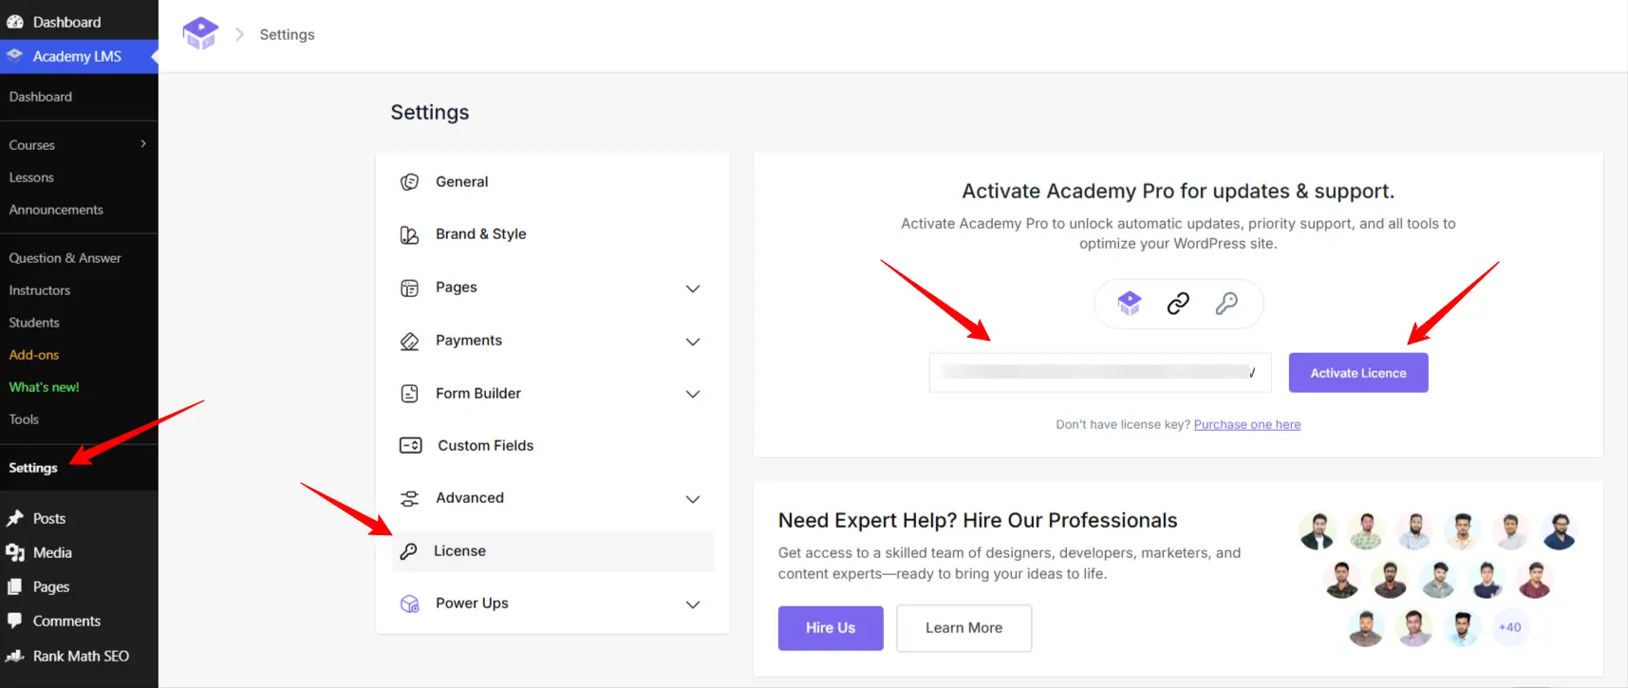
Task: Open Students menu item
Action: 34,323
